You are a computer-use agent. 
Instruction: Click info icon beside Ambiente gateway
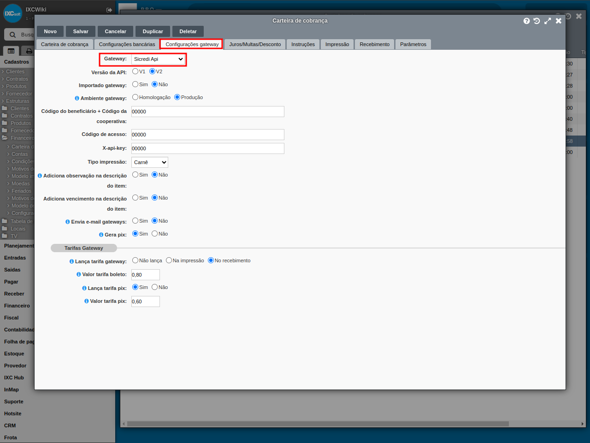point(77,98)
